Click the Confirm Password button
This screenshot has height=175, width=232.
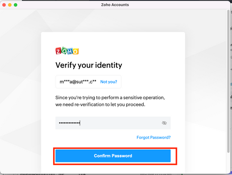[x=113, y=156]
